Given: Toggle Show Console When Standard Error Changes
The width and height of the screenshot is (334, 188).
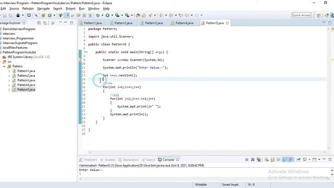Looking at the screenshot, I should click(x=291, y=160).
